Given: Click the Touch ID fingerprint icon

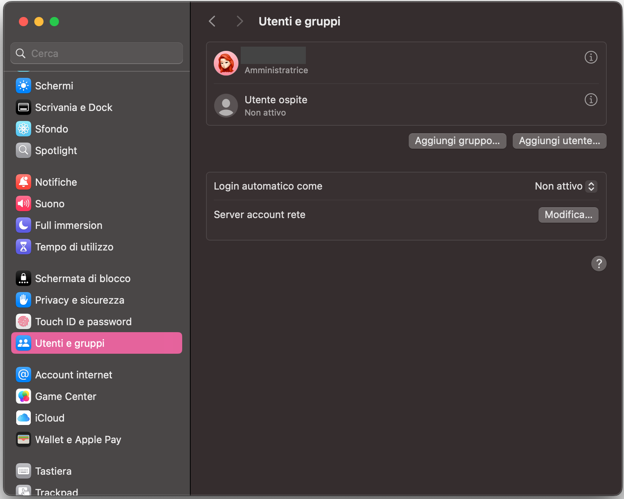Looking at the screenshot, I should pyautogui.click(x=23, y=321).
